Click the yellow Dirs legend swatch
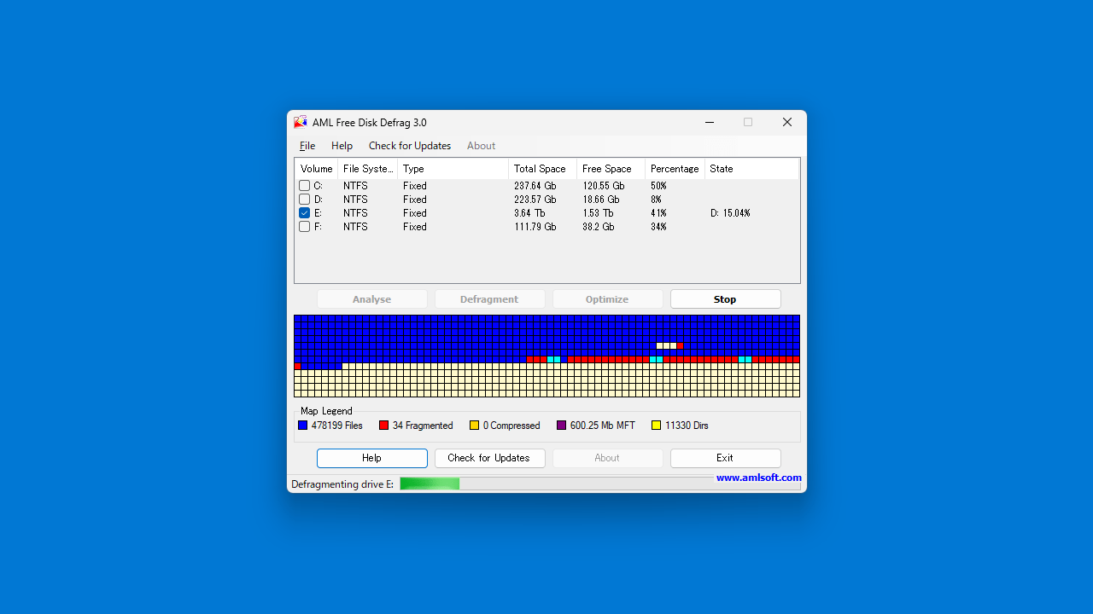 pyautogui.click(x=656, y=426)
